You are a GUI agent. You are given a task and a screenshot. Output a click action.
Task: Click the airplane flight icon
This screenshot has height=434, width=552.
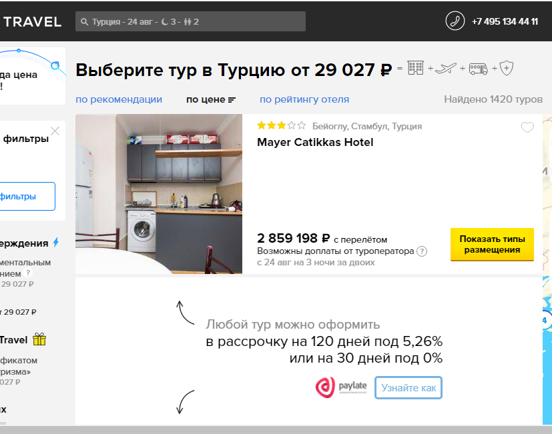pos(446,68)
